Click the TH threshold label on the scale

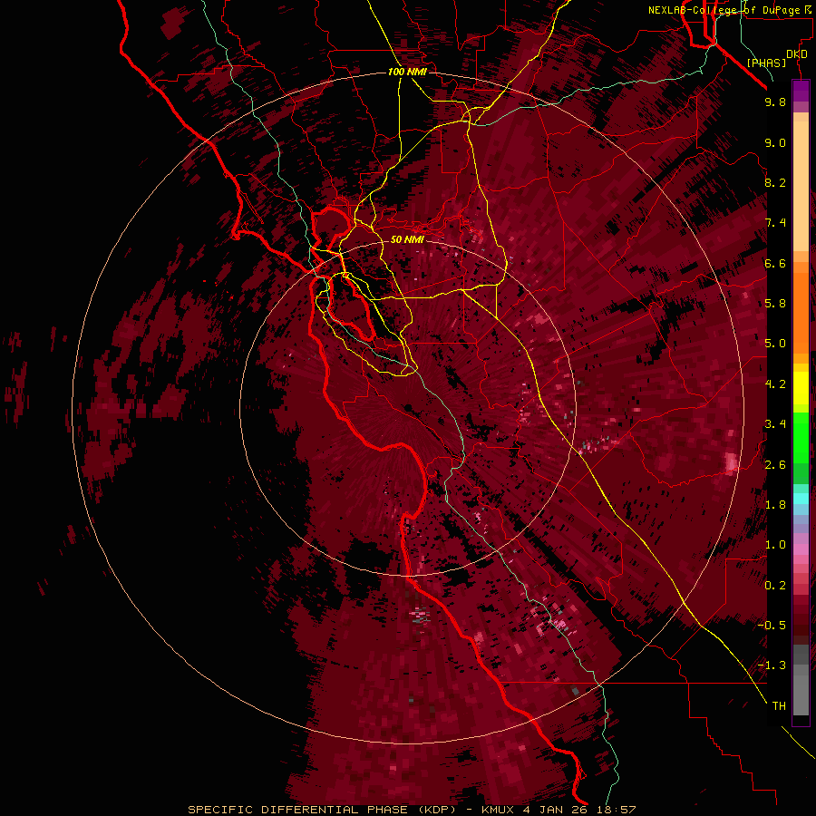(779, 706)
